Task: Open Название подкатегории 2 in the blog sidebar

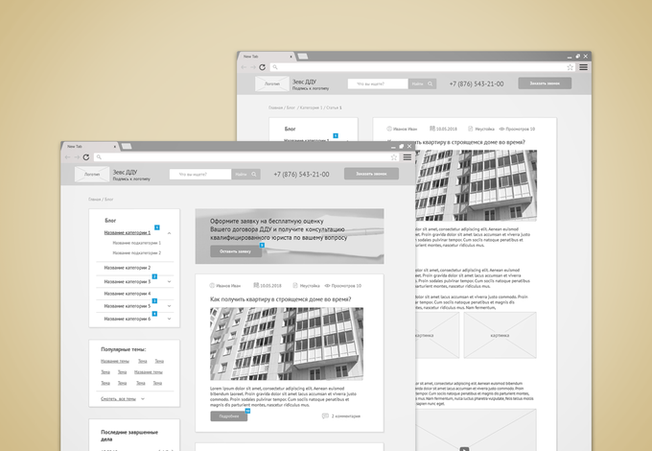Action: (x=137, y=253)
